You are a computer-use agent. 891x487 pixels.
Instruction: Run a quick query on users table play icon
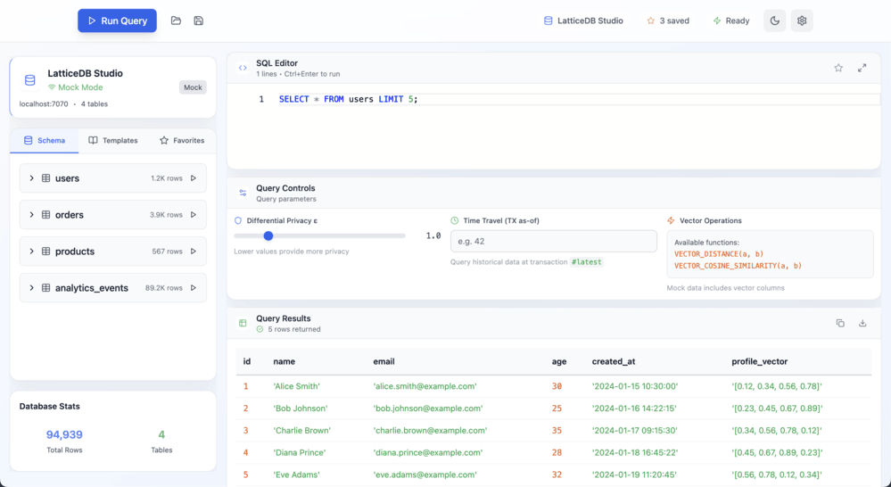click(194, 178)
